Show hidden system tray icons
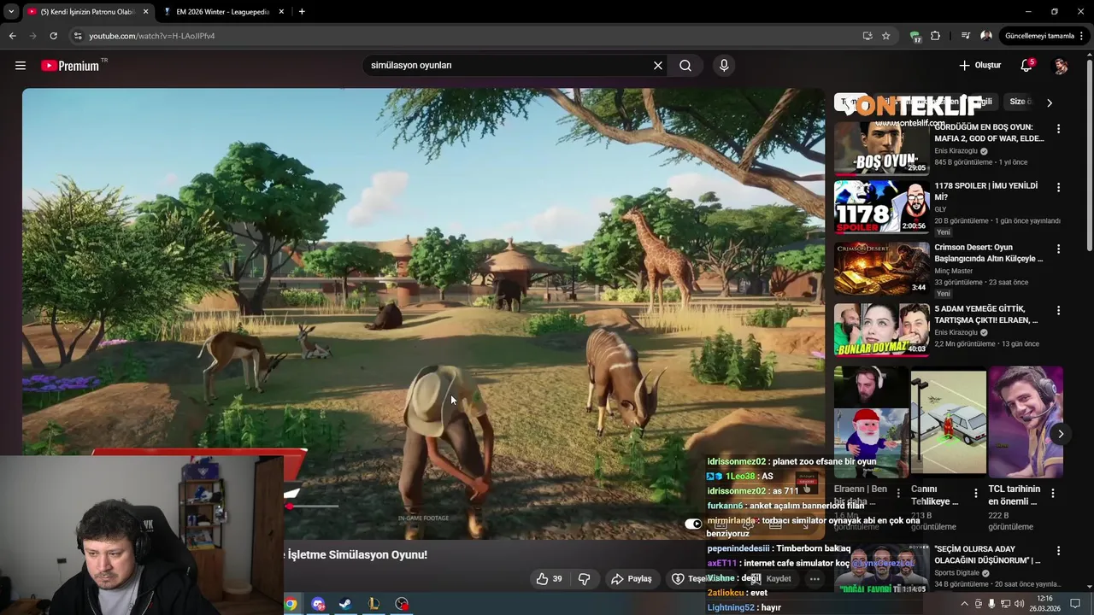The height and width of the screenshot is (615, 1094). coord(965,604)
